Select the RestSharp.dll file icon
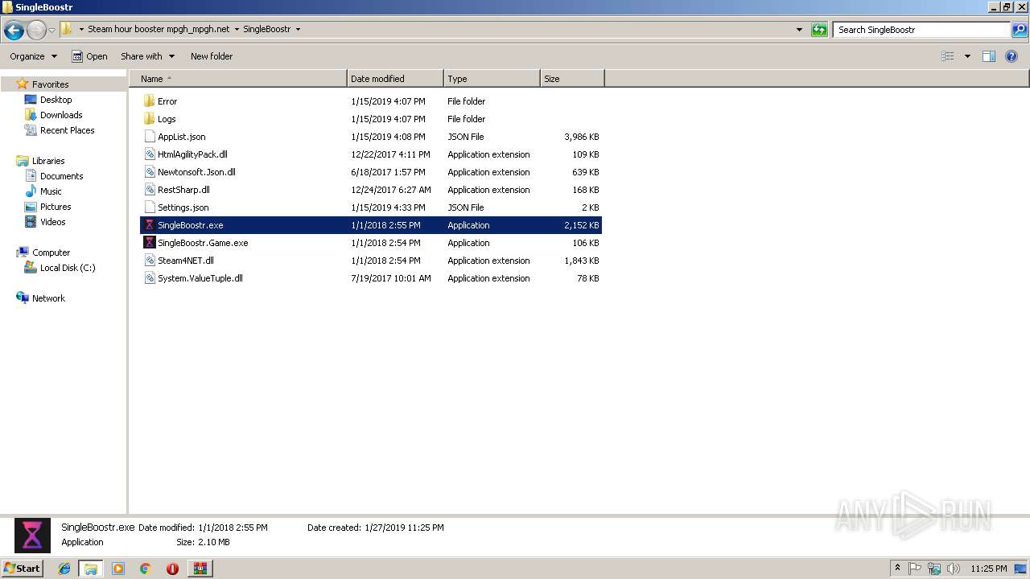Screen dimensions: 1030x579 point(149,190)
